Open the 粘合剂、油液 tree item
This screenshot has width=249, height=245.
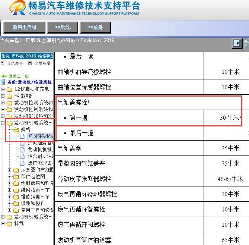click(41, 156)
